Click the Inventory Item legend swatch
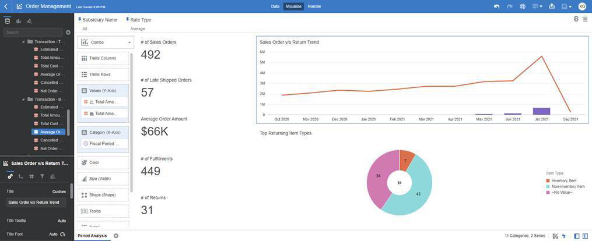The height and width of the screenshot is (241, 592). (548, 180)
